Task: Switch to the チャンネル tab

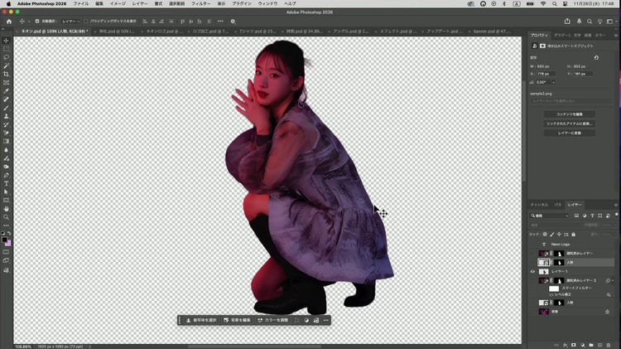Action: pos(539,204)
